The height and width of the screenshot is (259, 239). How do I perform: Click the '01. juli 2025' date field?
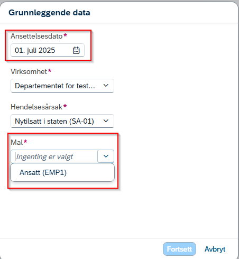click(x=48, y=50)
